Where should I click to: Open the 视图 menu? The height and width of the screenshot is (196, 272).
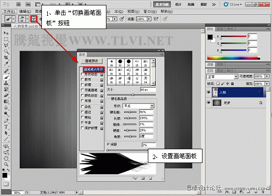(x=133, y=11)
